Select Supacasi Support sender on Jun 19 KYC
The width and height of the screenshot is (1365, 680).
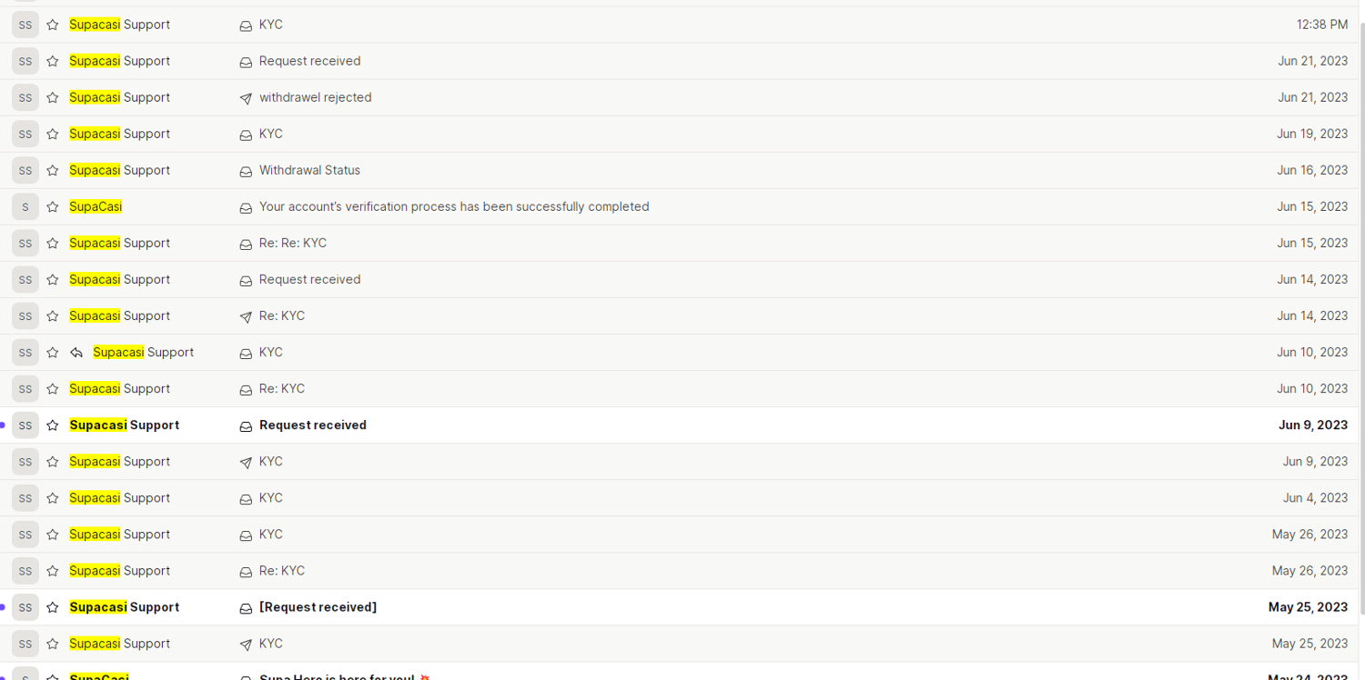[x=119, y=134]
